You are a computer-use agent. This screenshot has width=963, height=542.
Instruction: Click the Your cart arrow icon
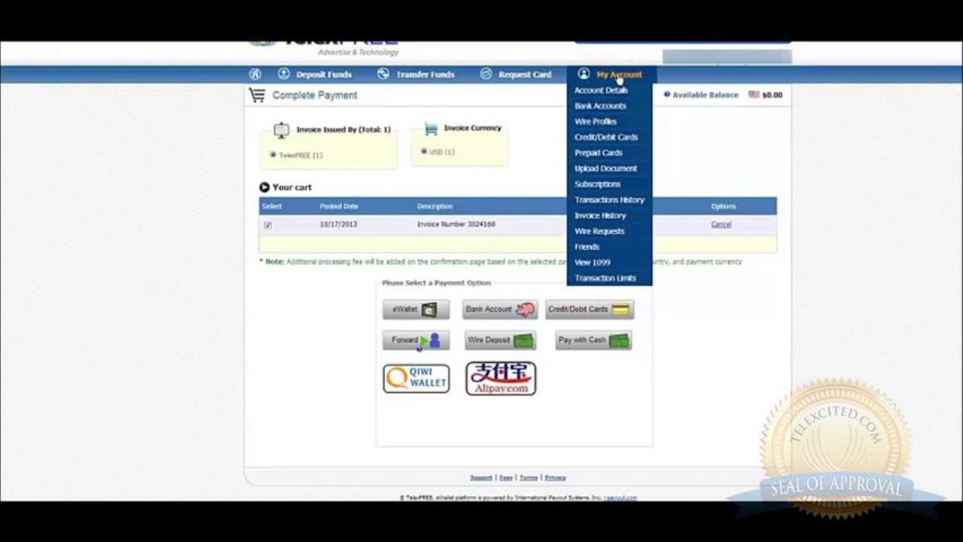[x=264, y=187]
